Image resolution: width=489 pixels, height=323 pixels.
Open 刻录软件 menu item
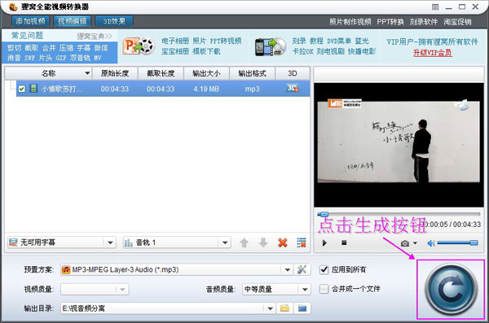tap(424, 22)
